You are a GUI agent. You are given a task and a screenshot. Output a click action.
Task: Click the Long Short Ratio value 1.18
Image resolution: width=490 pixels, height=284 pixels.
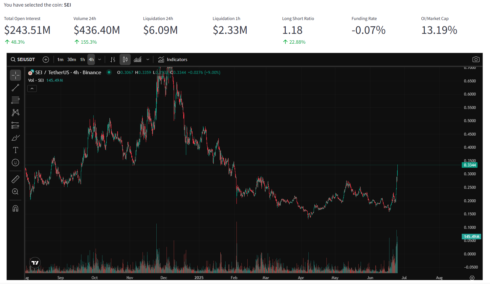(292, 30)
